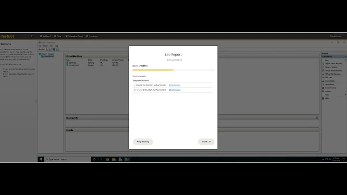The width and height of the screenshot is (347, 195).
Task: Click the Task View taskbar icon
Action: pyautogui.click(x=101, y=159)
